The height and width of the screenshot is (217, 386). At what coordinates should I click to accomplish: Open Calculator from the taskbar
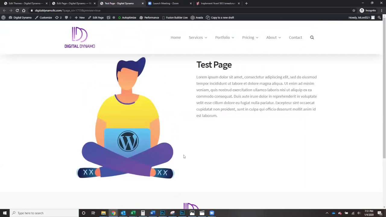click(143, 213)
